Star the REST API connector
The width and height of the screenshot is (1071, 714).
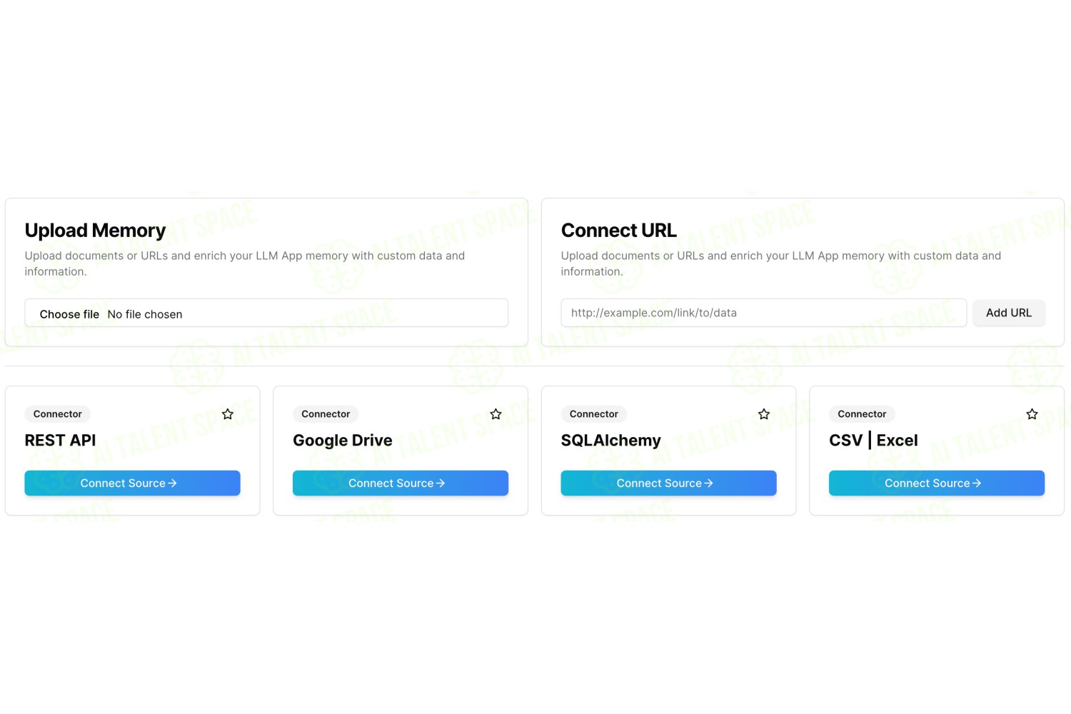[228, 414]
